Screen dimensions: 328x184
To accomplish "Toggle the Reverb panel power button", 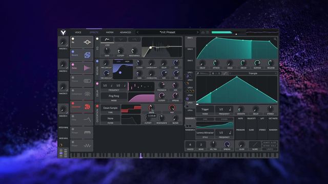I will [97, 61].
